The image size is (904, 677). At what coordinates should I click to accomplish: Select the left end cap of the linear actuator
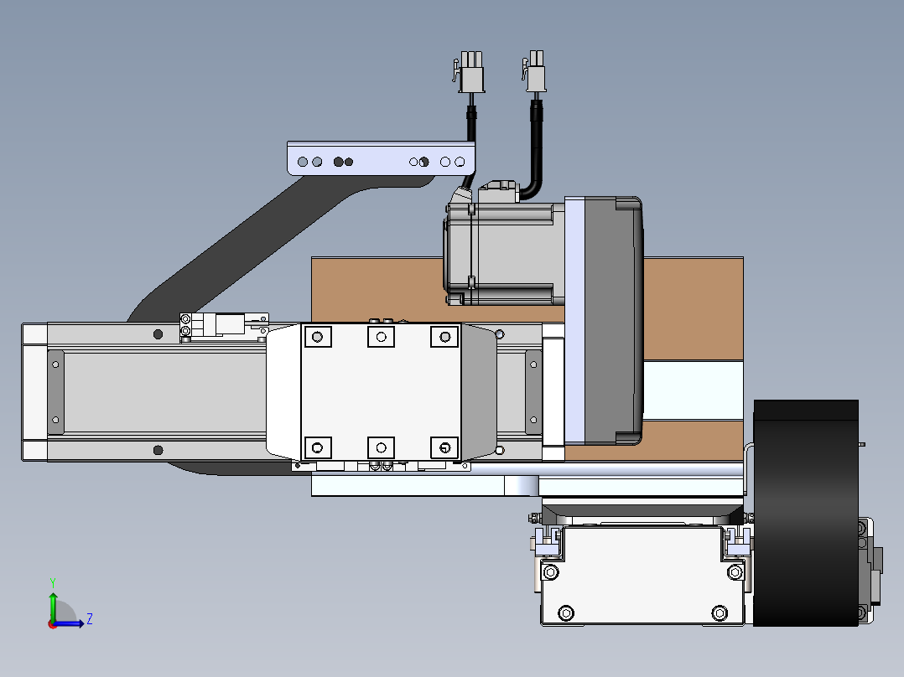point(34,392)
